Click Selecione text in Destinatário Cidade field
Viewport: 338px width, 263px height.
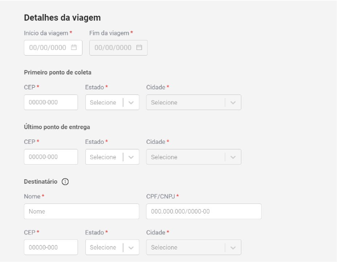(164, 247)
